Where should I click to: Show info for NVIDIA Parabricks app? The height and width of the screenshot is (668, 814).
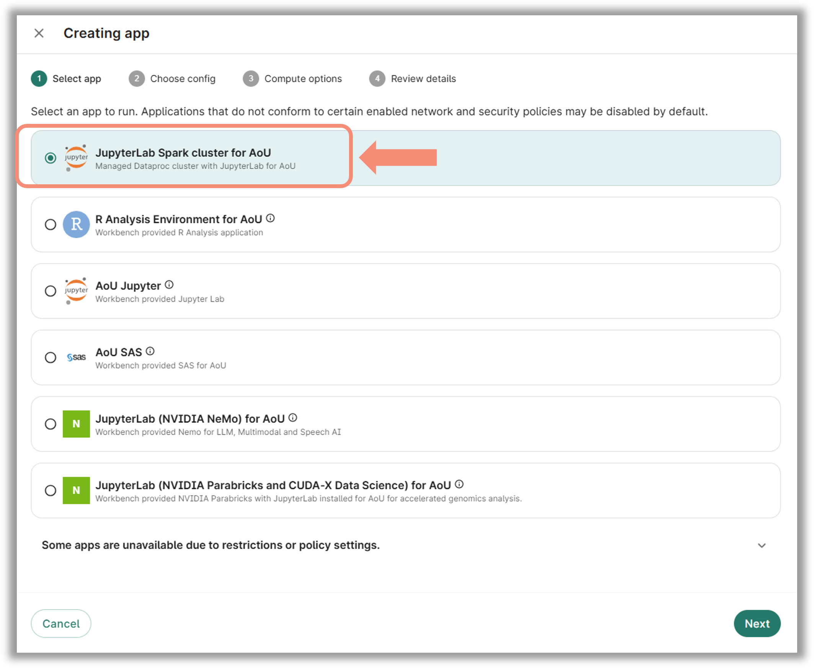click(x=459, y=484)
